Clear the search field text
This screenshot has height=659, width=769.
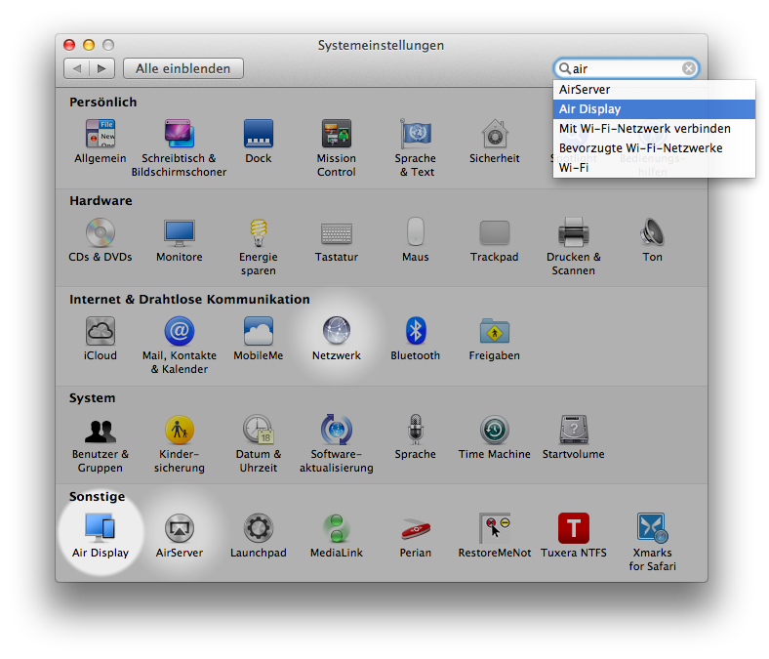click(689, 68)
